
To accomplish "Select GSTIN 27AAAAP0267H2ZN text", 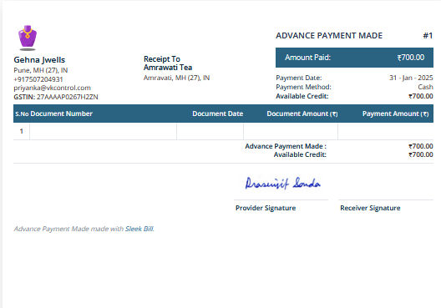I will (x=56, y=97).
